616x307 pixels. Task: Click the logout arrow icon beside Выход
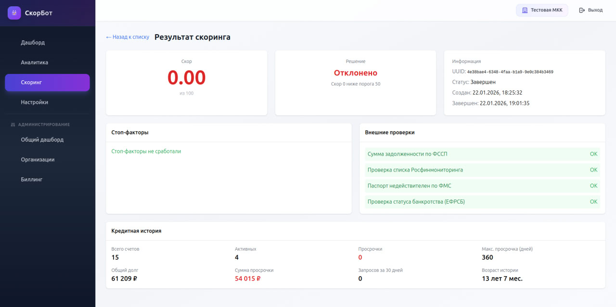(x=580, y=10)
